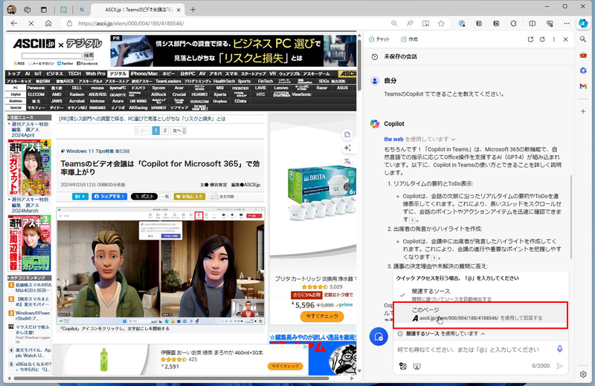This screenshot has height=386, width=595.
Task: Toggle the Copilot sidebar icon
Action: 583,24
